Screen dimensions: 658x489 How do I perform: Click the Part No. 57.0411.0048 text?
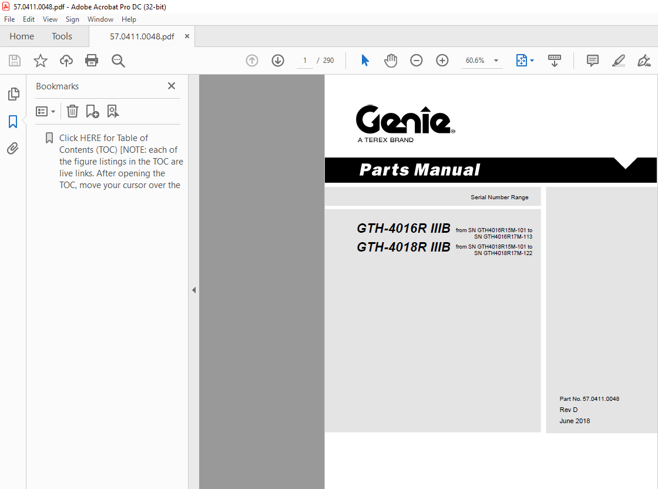tap(589, 398)
